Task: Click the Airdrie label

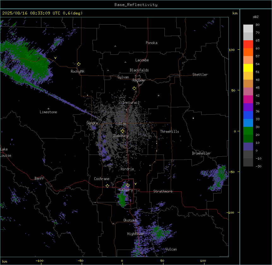Action: point(127,169)
